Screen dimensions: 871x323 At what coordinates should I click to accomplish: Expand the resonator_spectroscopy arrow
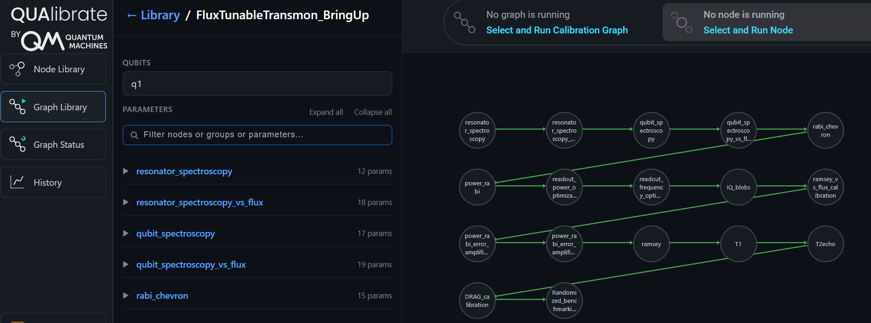(126, 171)
